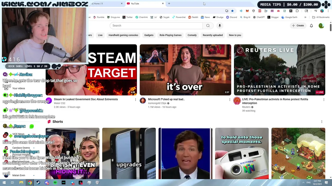Open more options for Microsoft f*cked up video

pos(230,99)
